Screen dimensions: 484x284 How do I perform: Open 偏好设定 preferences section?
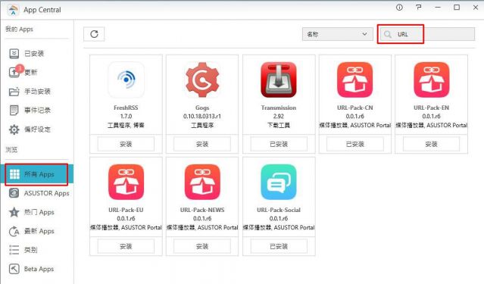click(x=37, y=130)
